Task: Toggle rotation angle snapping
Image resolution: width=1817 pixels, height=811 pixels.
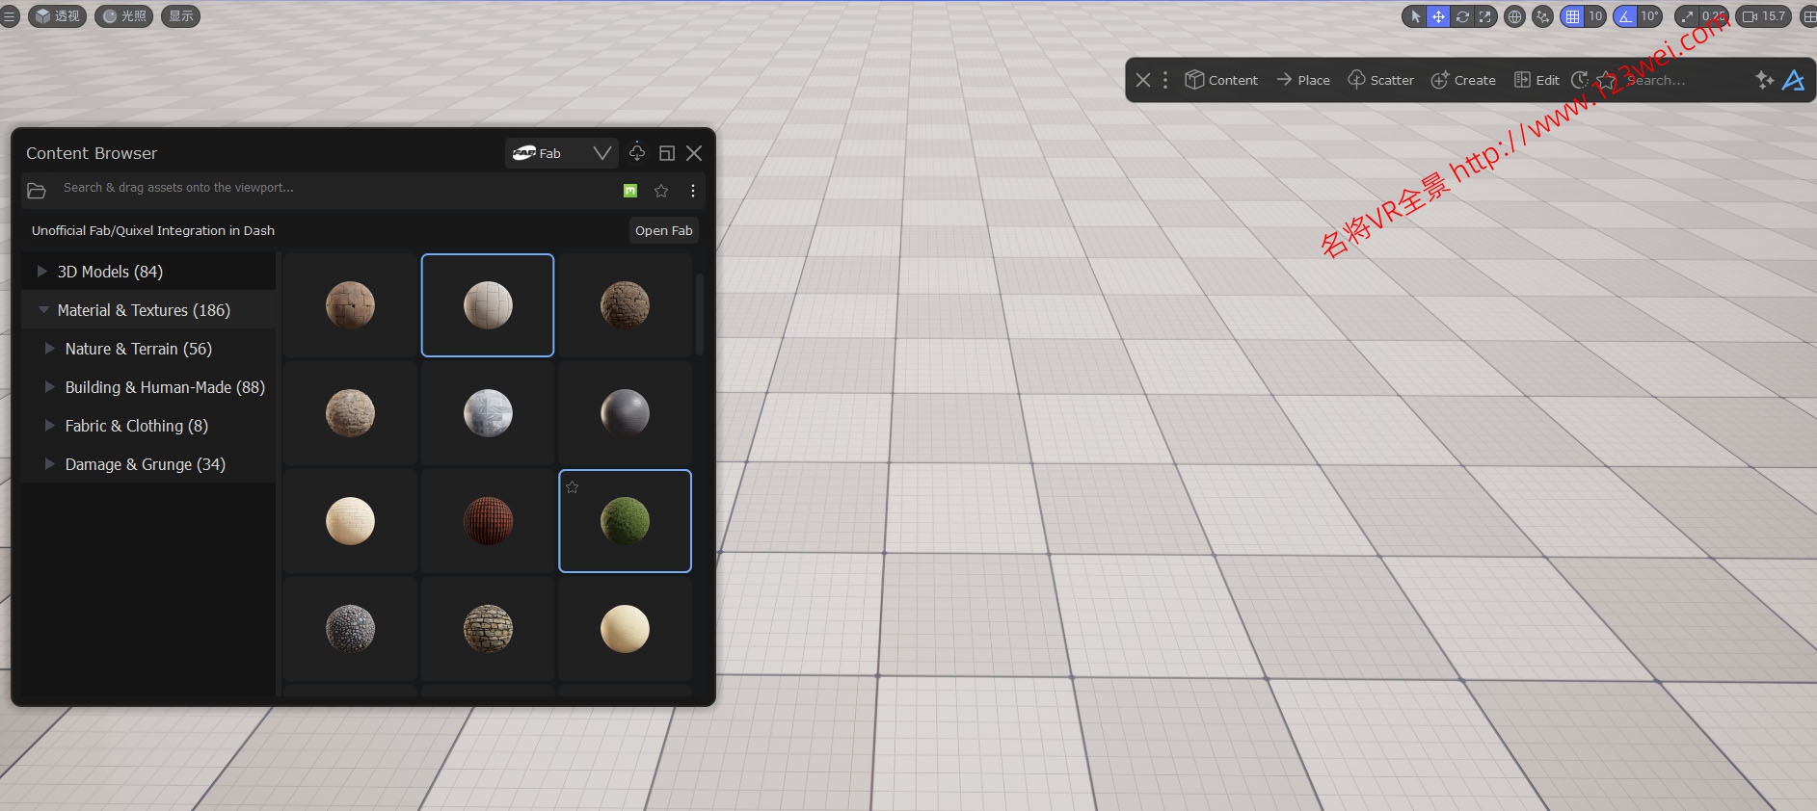Action: coord(1626,16)
